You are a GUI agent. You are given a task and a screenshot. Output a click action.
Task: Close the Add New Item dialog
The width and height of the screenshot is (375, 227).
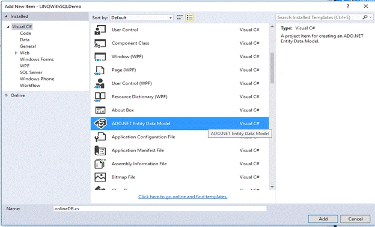coord(365,7)
